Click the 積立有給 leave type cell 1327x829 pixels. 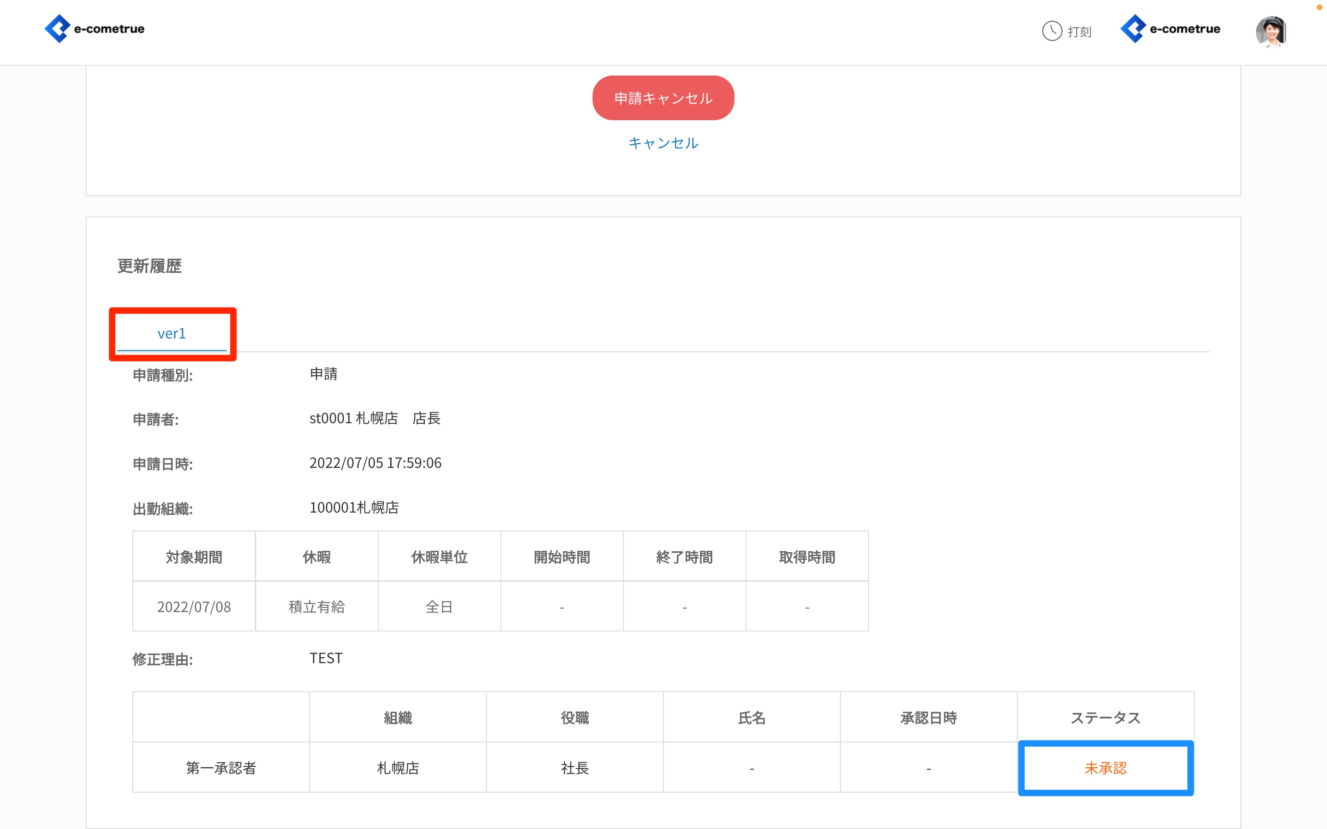pos(317,607)
